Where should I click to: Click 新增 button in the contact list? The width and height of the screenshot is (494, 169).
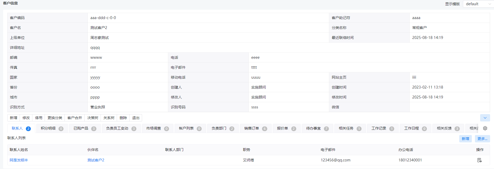click(465, 139)
